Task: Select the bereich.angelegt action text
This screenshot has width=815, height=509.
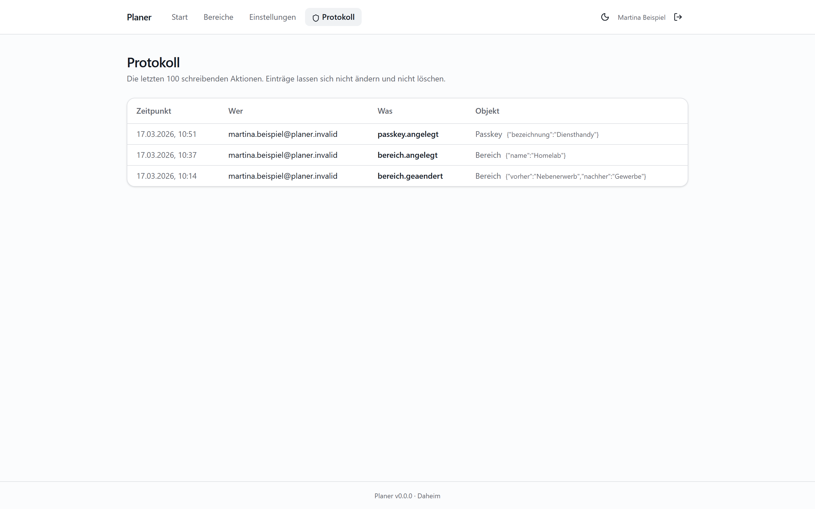Action: click(x=407, y=155)
